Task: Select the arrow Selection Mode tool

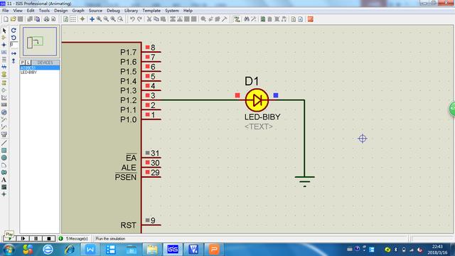Action: click(4, 31)
